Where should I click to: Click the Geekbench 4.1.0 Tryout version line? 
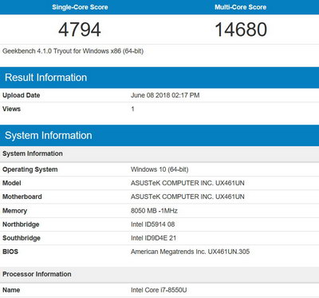[x=73, y=51]
